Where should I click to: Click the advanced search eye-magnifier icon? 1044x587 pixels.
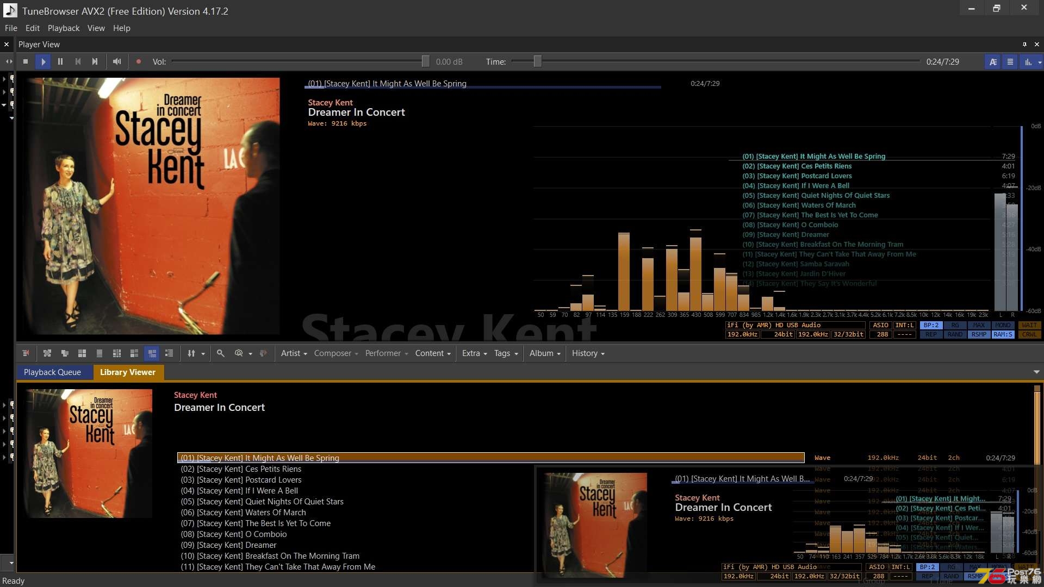239,353
